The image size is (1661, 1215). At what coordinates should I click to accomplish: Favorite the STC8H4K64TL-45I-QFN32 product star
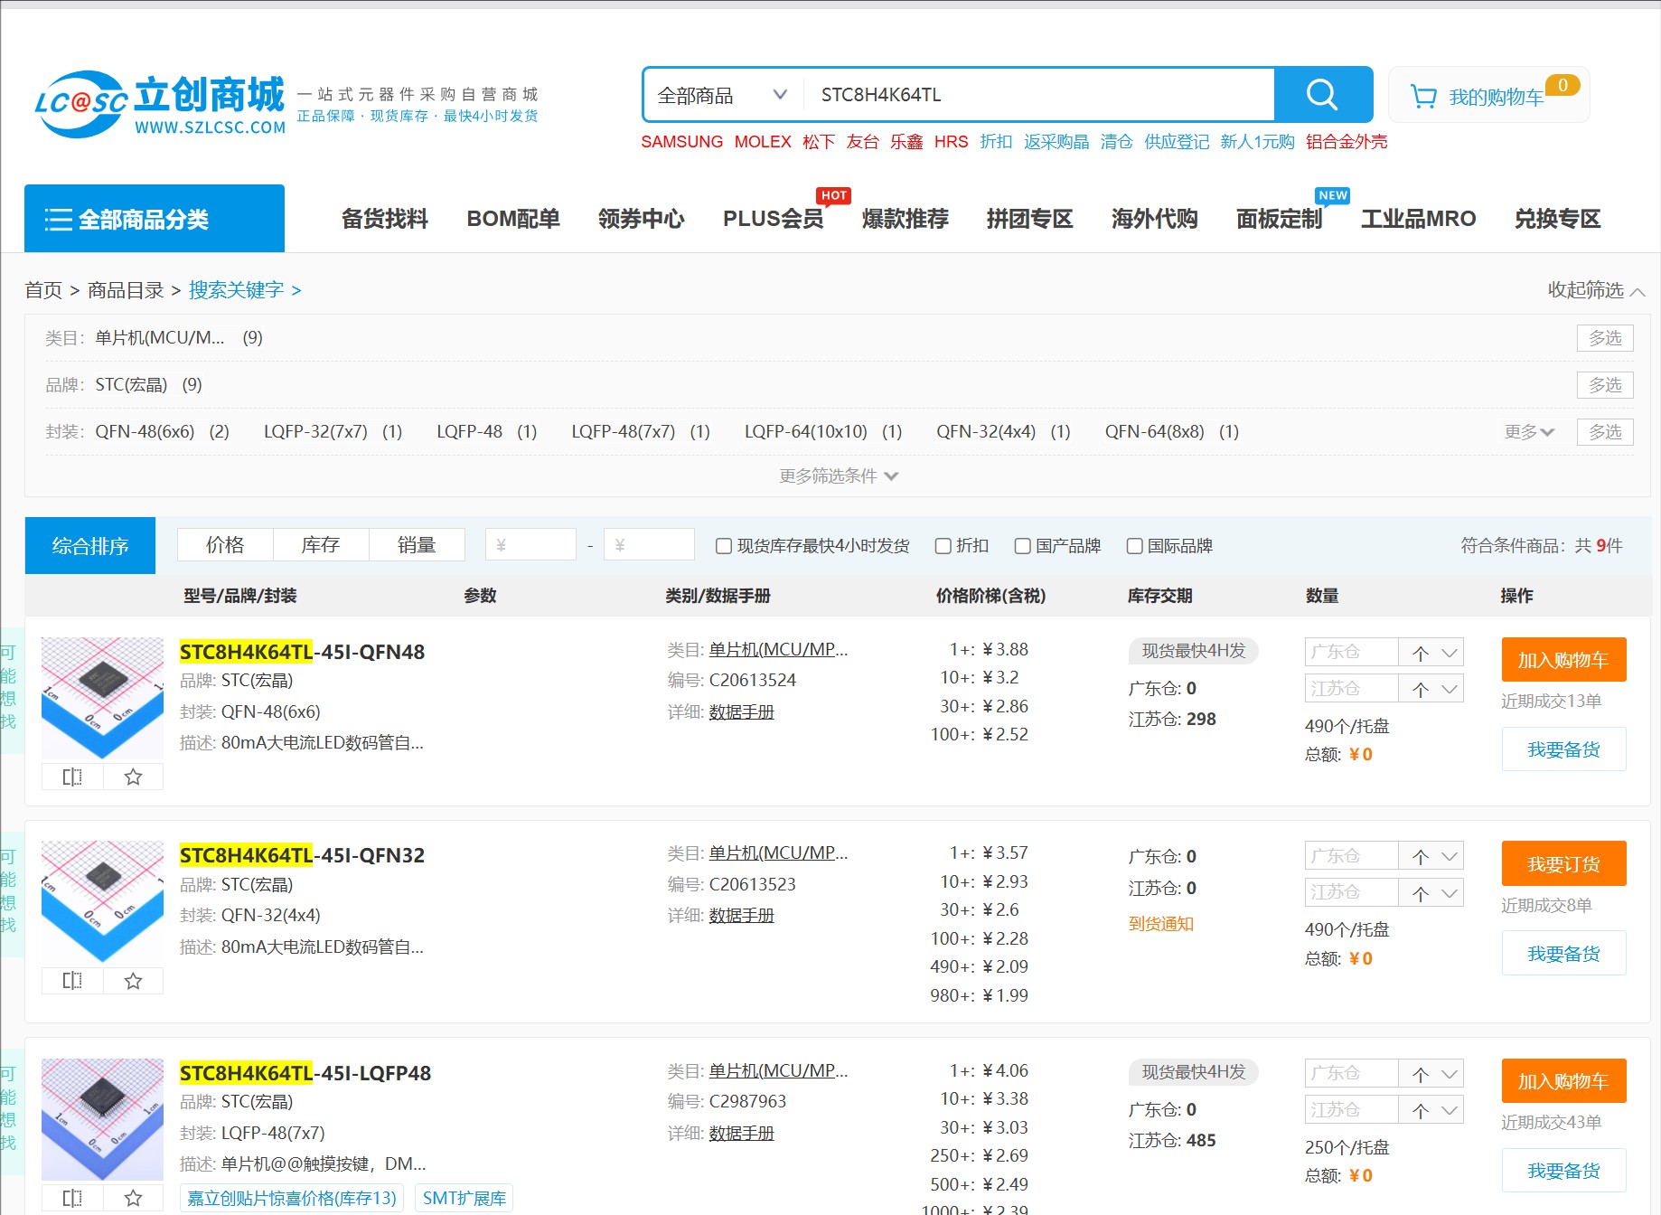click(x=133, y=981)
